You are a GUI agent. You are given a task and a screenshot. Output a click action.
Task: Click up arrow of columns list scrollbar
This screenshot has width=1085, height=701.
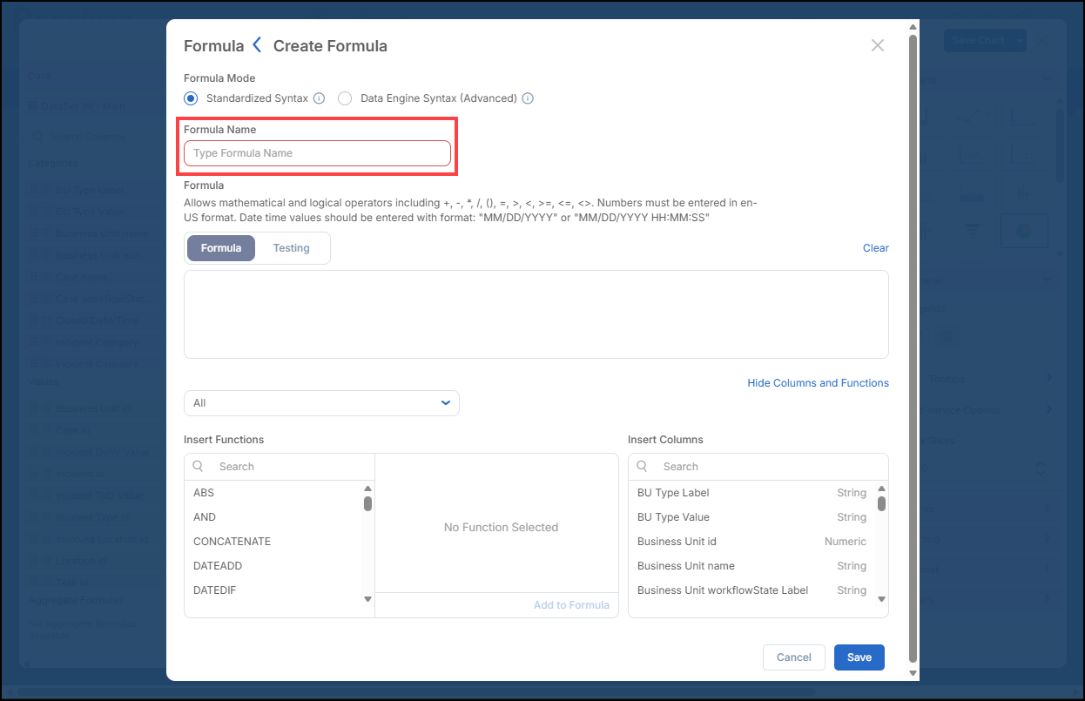coord(881,489)
